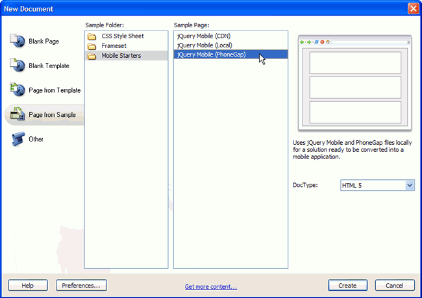Select the Blank Page category label
This screenshot has height=298, width=422.
tap(44, 41)
